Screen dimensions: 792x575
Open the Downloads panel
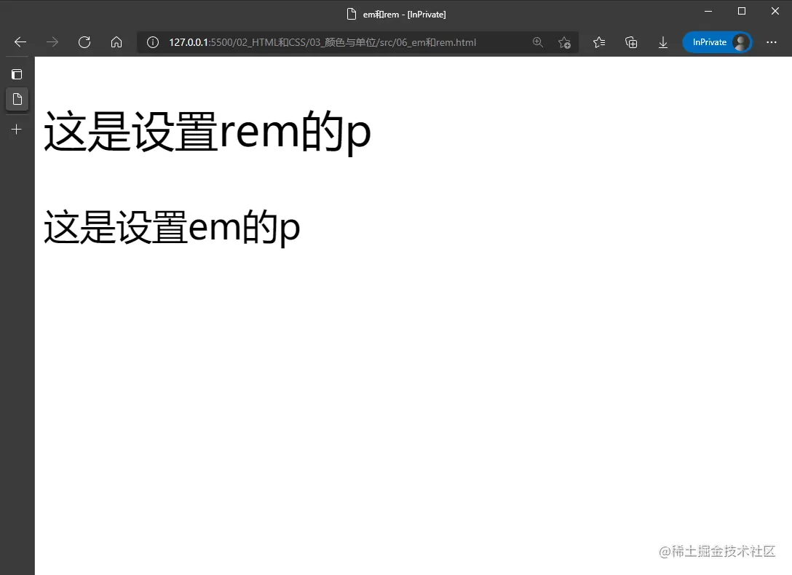point(663,42)
